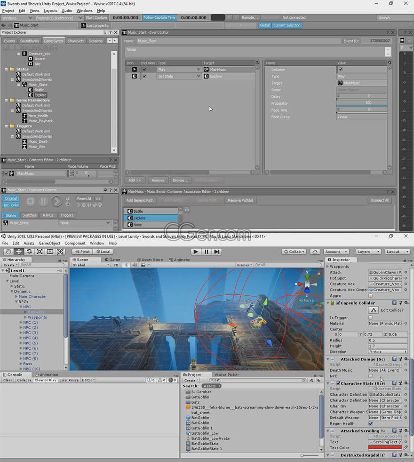The height and width of the screenshot is (462, 414).
Task: Open Wwise Layouts menu
Action: 50,11
